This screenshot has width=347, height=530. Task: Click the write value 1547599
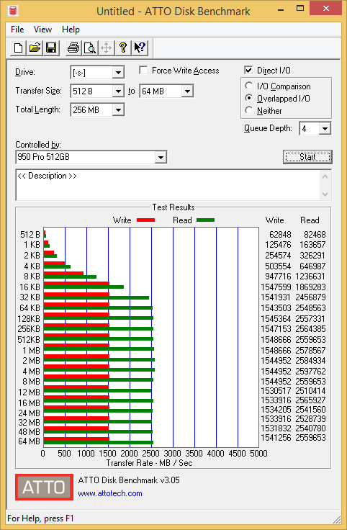coord(276,287)
